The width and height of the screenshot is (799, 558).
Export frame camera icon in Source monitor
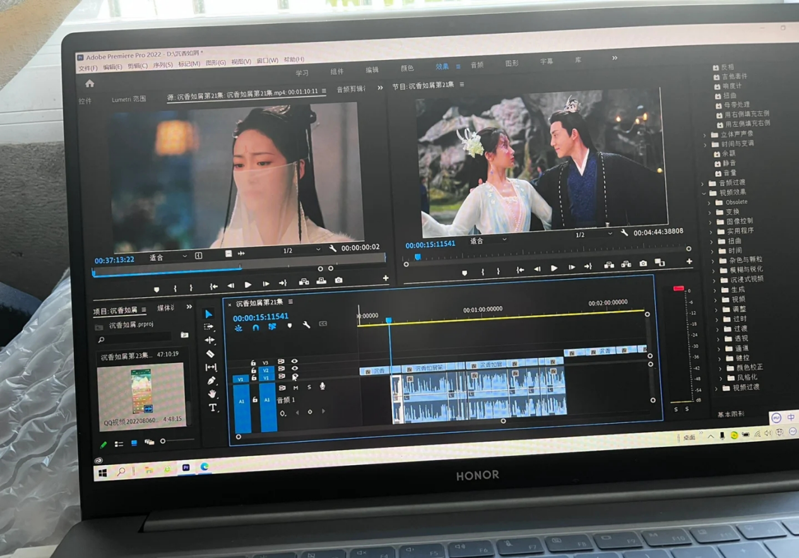click(339, 280)
